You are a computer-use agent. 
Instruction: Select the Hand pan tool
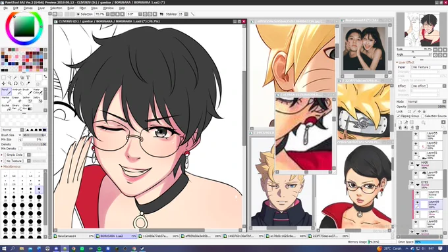pyautogui.click(x=22, y=84)
